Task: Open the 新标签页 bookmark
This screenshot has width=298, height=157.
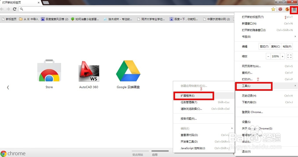Action: [9, 19]
